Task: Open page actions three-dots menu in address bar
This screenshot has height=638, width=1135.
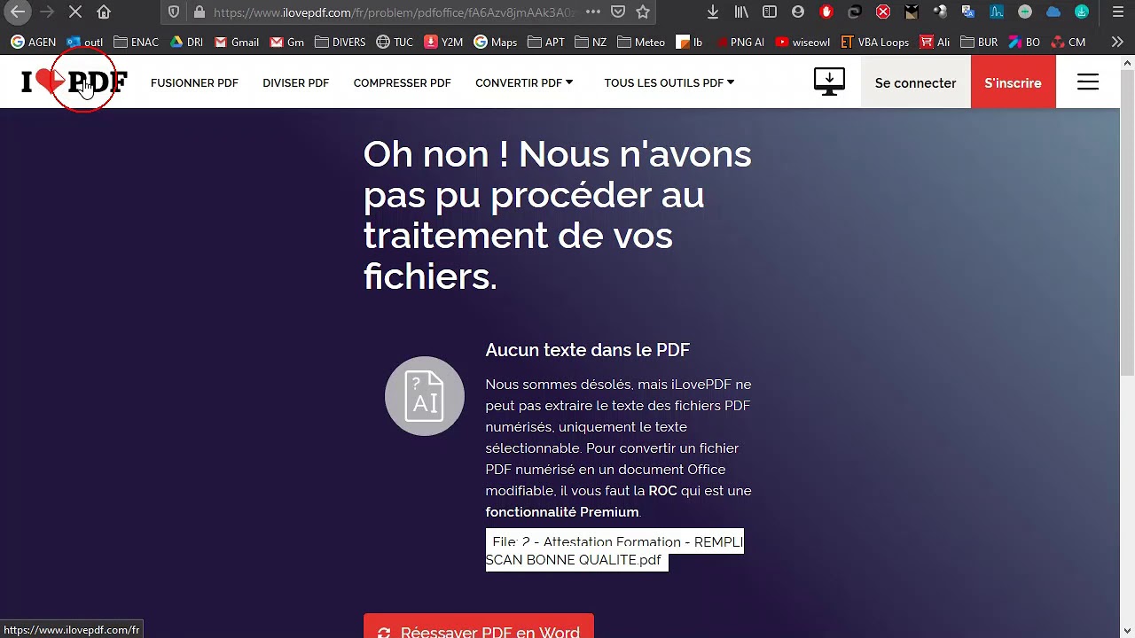Action: pos(593,12)
